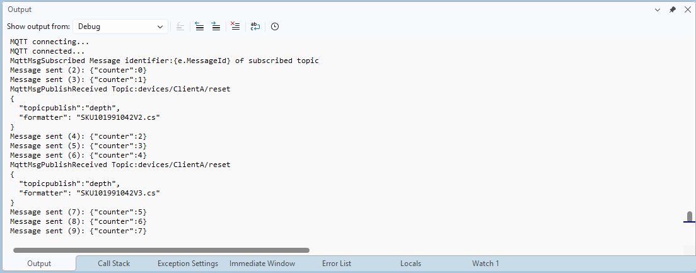Open the Window Position chevron menu
Image resolution: width=696 pixels, height=273 pixels.
(x=658, y=9)
